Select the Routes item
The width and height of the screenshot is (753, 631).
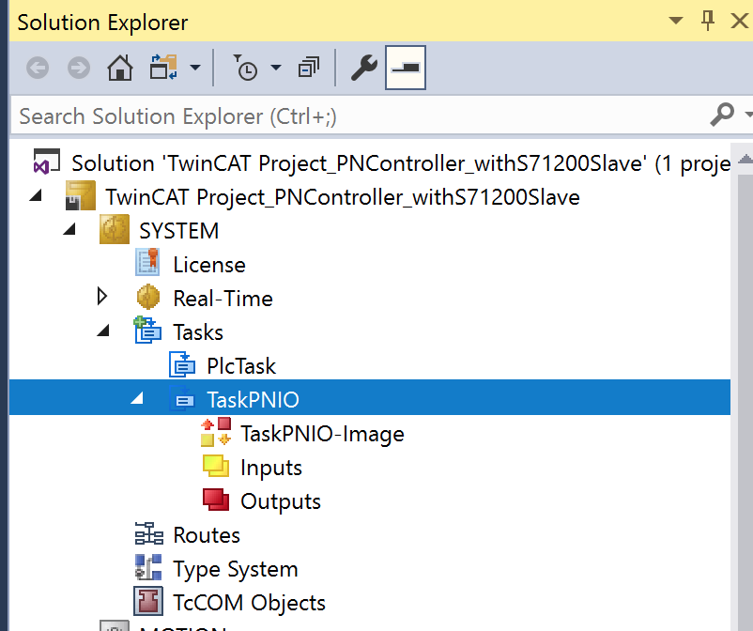tap(207, 535)
